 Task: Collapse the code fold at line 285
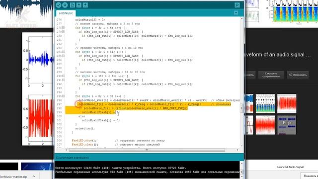pyautogui.click(x=64, y=56)
